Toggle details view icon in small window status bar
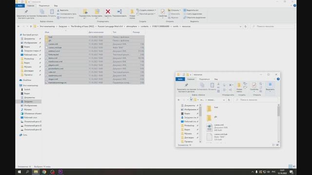Viewport: 312px width, 175px height. coord(274,145)
